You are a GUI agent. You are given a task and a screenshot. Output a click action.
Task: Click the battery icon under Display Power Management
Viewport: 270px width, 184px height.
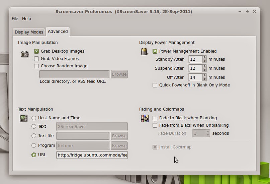(144, 52)
